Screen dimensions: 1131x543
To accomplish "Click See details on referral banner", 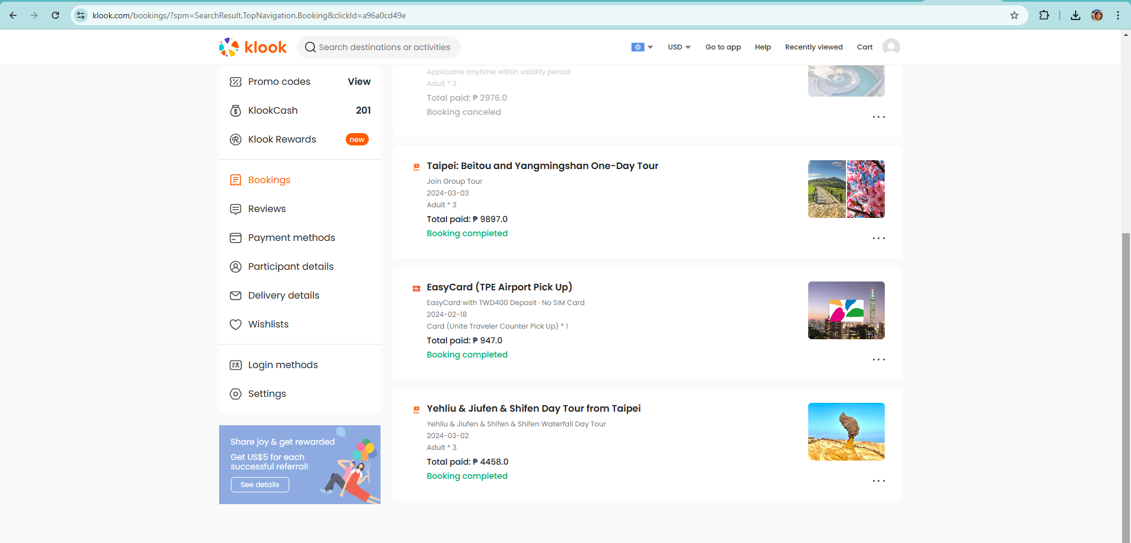I will tap(260, 485).
